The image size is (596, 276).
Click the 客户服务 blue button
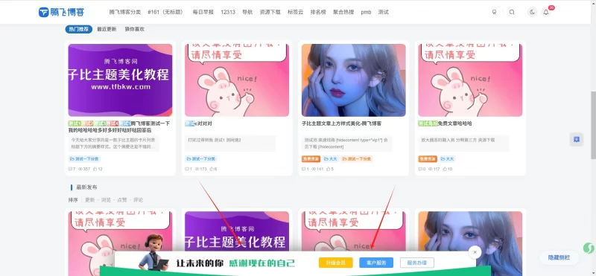376,263
